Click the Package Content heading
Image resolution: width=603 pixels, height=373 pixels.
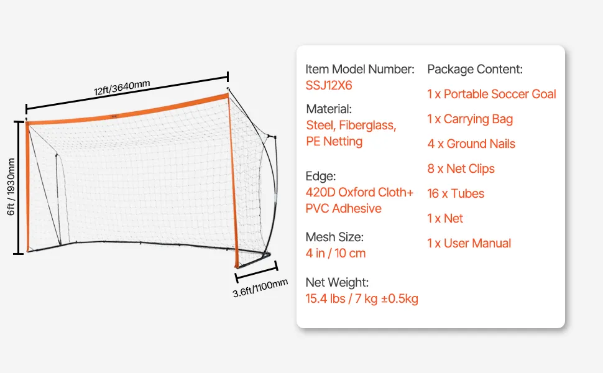475,69
